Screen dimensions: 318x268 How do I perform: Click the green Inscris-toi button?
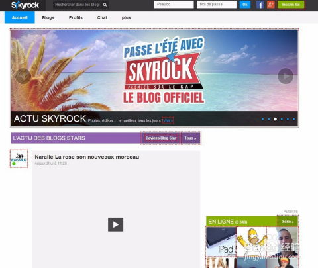pos(291,5)
